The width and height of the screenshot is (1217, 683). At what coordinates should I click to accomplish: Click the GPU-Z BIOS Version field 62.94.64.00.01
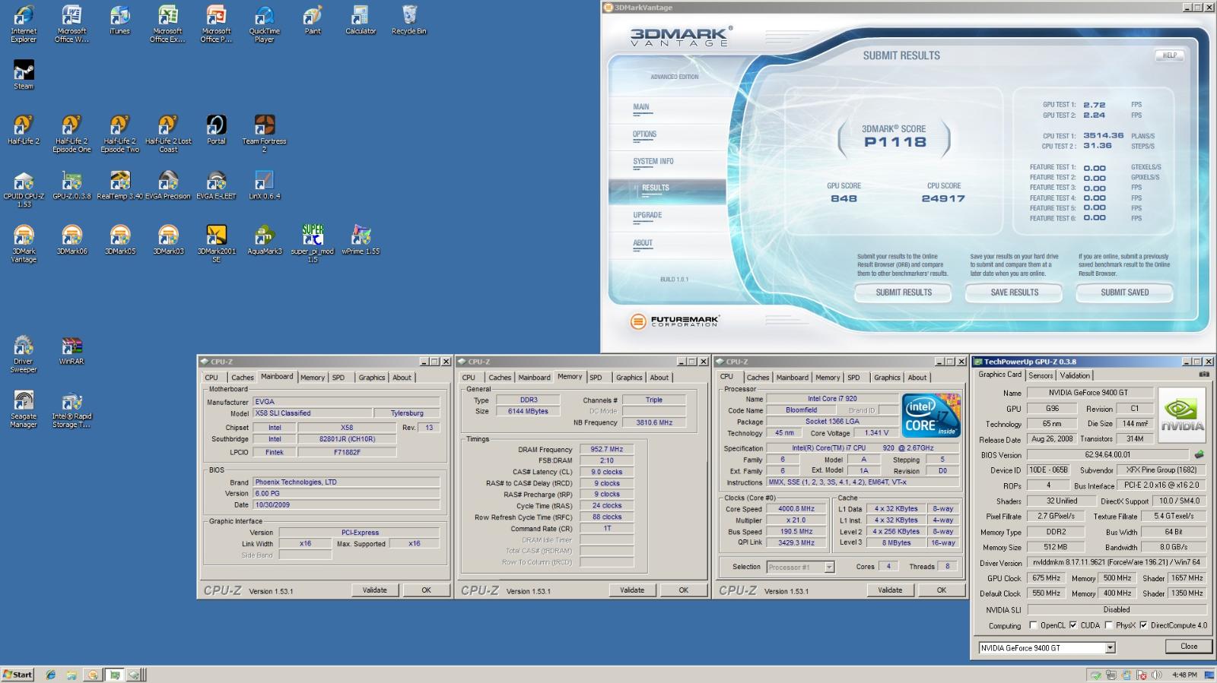[x=1107, y=454]
